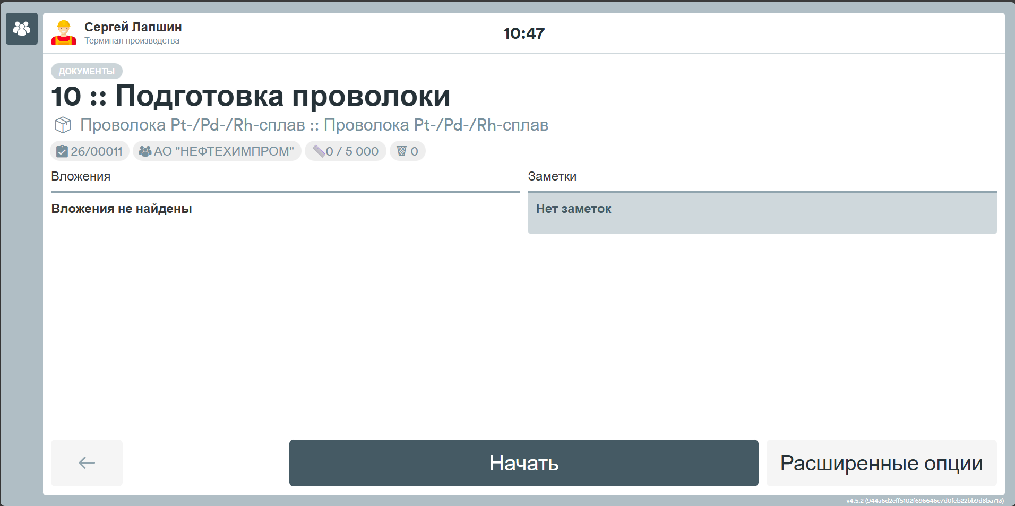
Task: Click the clipboard check icon in order chip
Action: tap(62, 151)
